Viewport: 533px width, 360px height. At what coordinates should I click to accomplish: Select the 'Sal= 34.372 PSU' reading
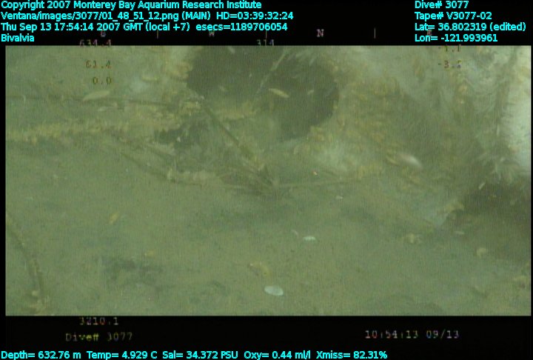tap(200, 355)
